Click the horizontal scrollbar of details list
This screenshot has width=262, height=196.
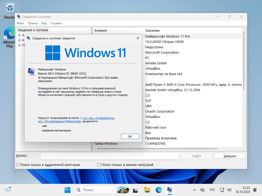coord(157,149)
